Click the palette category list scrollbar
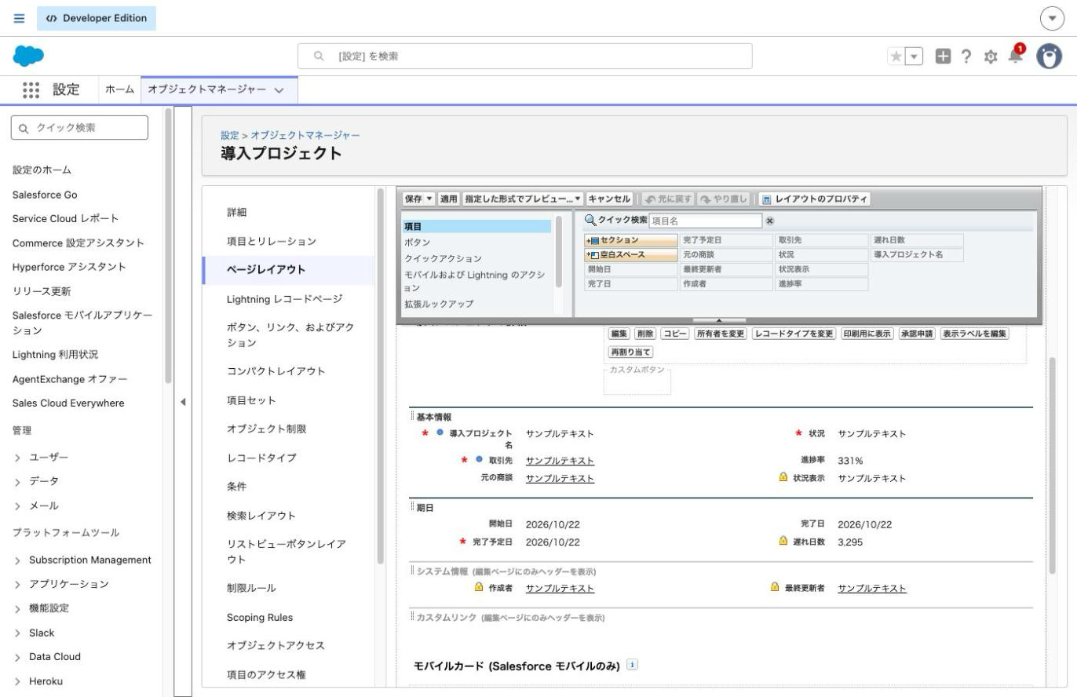Image resolution: width=1077 pixels, height=697 pixels. pos(559,251)
